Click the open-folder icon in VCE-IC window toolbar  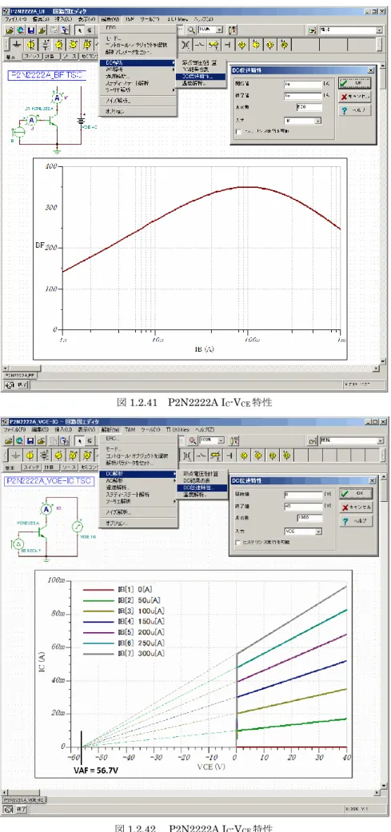point(9,441)
